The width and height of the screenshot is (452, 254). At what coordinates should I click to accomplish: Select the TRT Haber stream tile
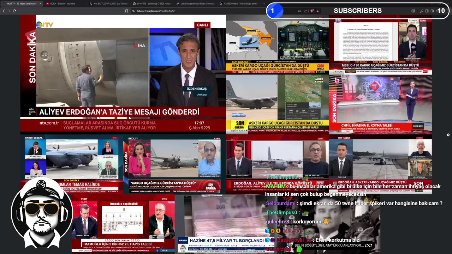(380, 164)
